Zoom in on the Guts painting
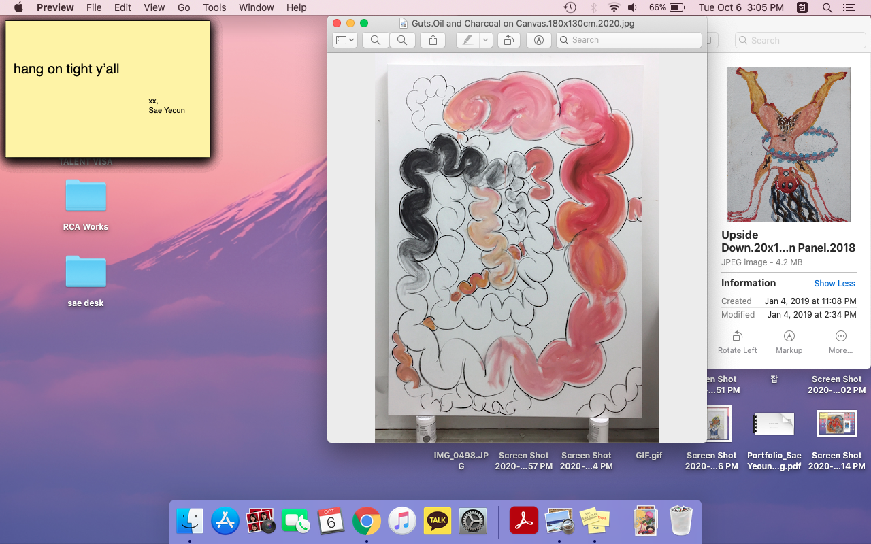The height and width of the screenshot is (544, 871). 402,40
